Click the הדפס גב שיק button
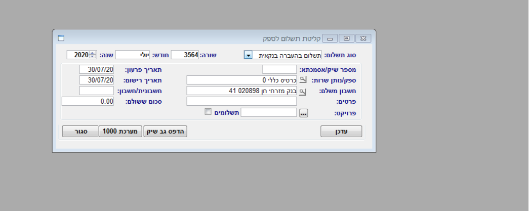The width and height of the screenshot is (529, 211). (165, 132)
